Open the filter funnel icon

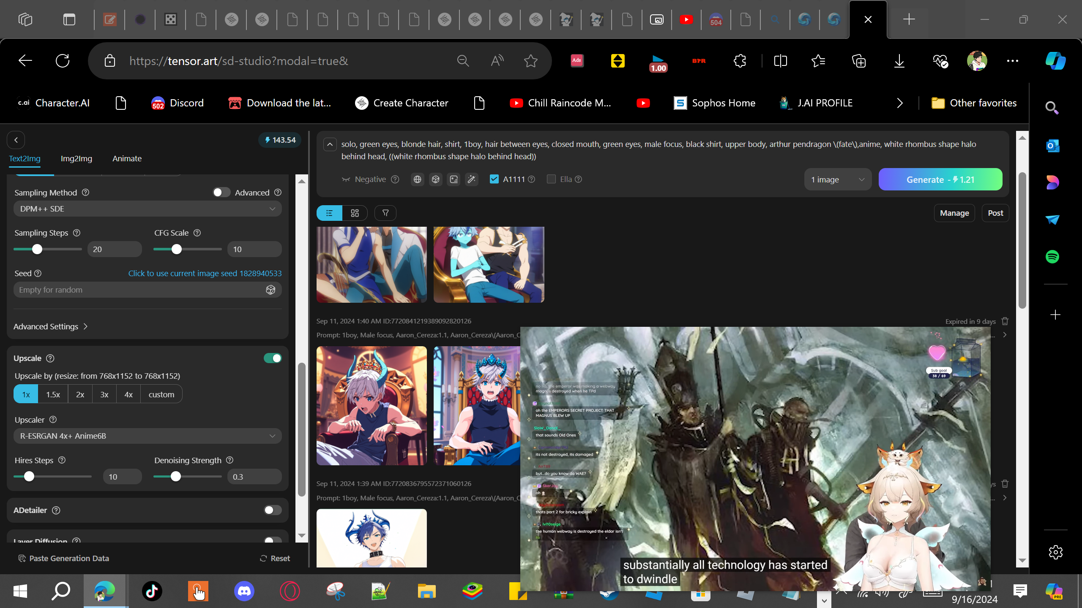(385, 213)
